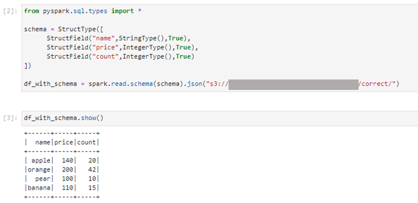Click the price value 110
The image size is (418, 203).
pyautogui.click(x=68, y=188)
